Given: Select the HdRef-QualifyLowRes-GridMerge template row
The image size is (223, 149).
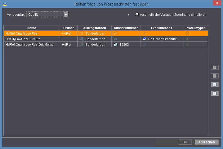Looking at the screenshot, I should [x=32, y=45].
